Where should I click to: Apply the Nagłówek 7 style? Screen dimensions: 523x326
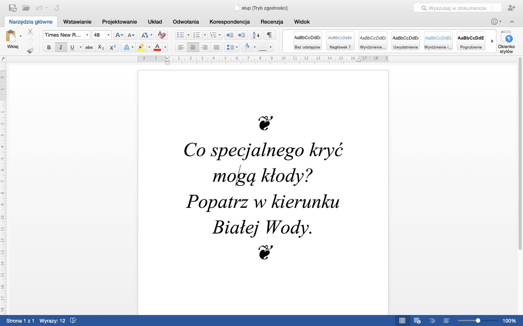click(340, 41)
